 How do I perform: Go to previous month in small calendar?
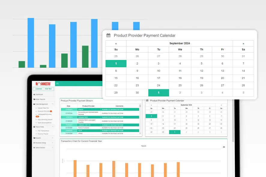[x=151, y=105]
